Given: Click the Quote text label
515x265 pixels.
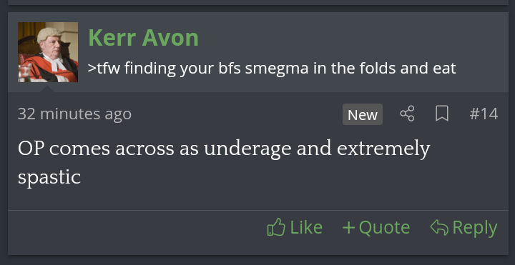Looking at the screenshot, I should [x=384, y=227].
